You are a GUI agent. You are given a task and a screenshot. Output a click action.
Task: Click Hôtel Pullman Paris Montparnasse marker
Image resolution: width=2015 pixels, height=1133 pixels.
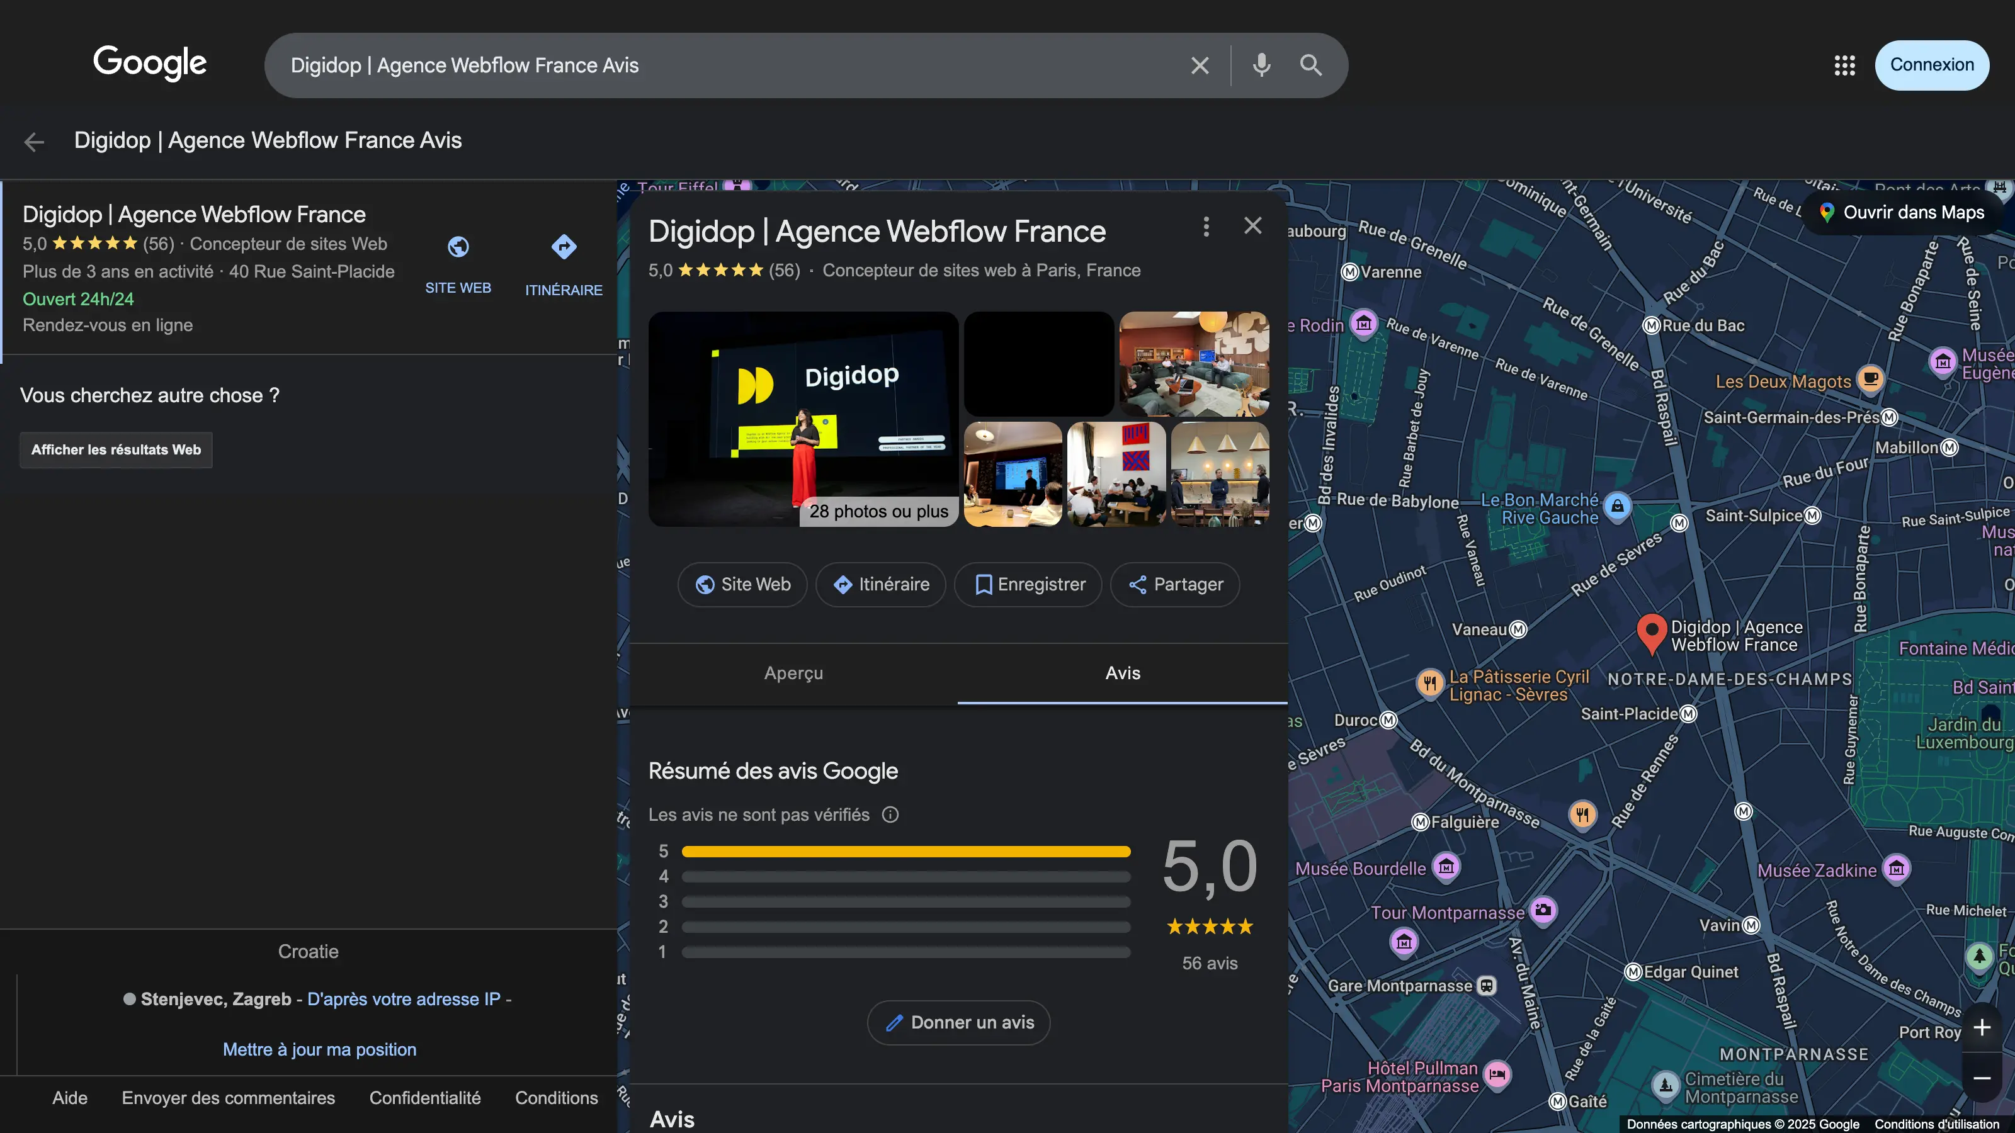[x=1497, y=1074]
